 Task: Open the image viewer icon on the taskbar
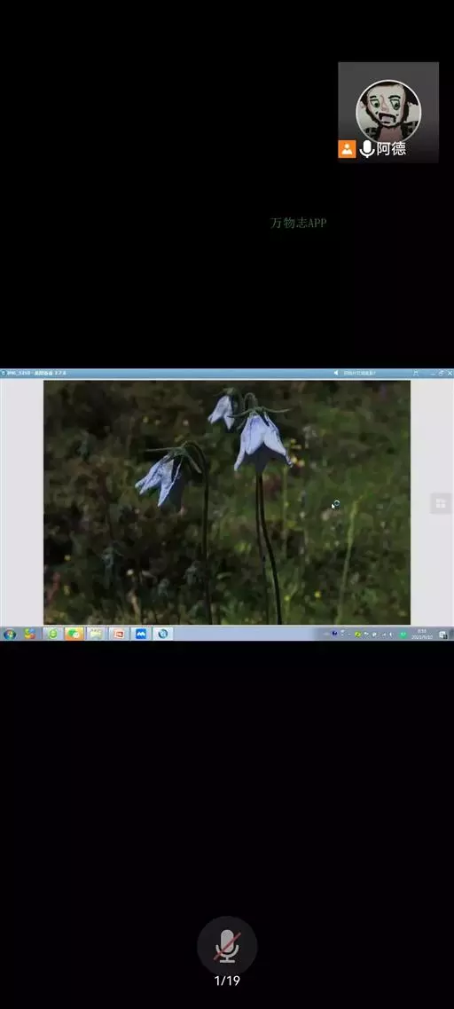[x=162, y=634]
